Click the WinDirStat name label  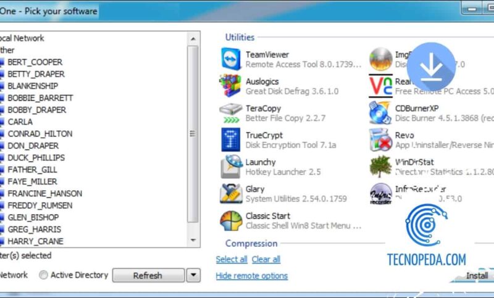click(414, 162)
